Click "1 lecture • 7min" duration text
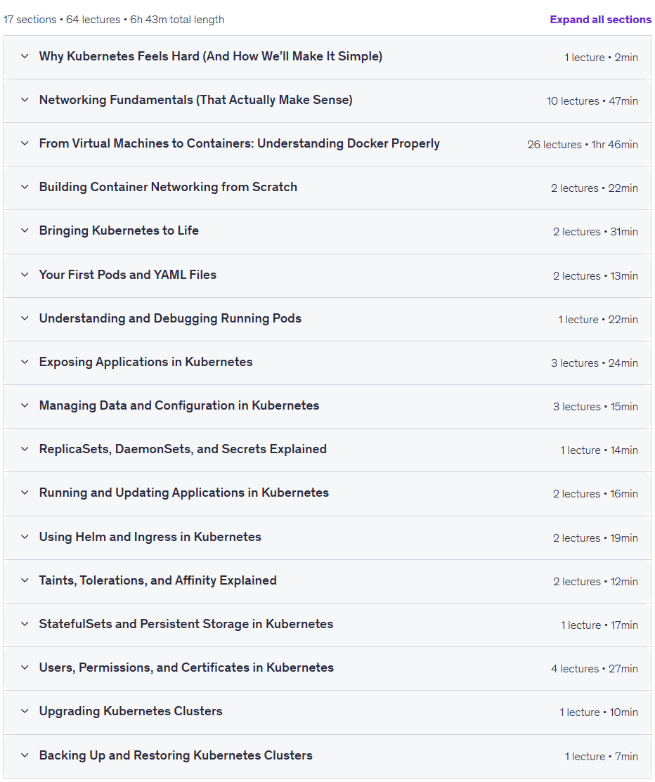655x782 pixels. click(601, 757)
